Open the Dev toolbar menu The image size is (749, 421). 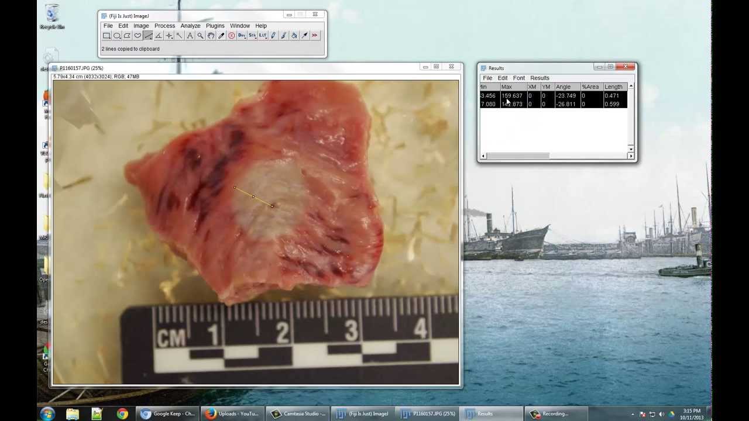242,36
